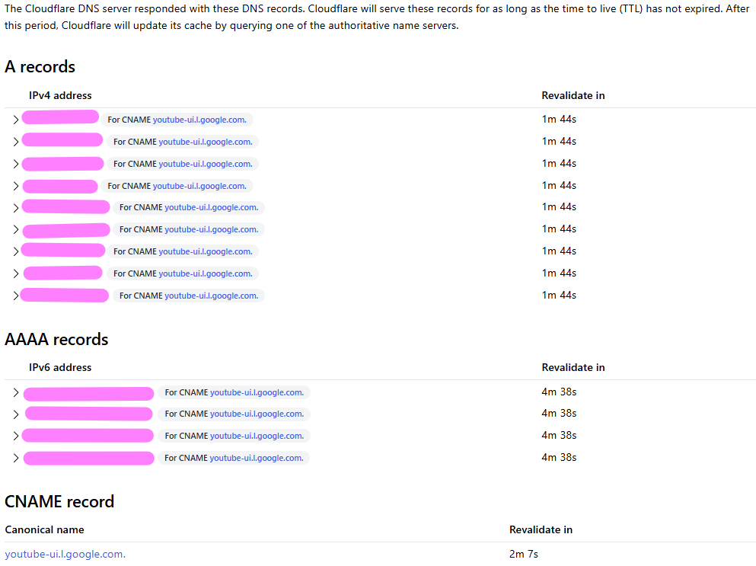Expand the fifth A record row chevron

[x=15, y=208]
